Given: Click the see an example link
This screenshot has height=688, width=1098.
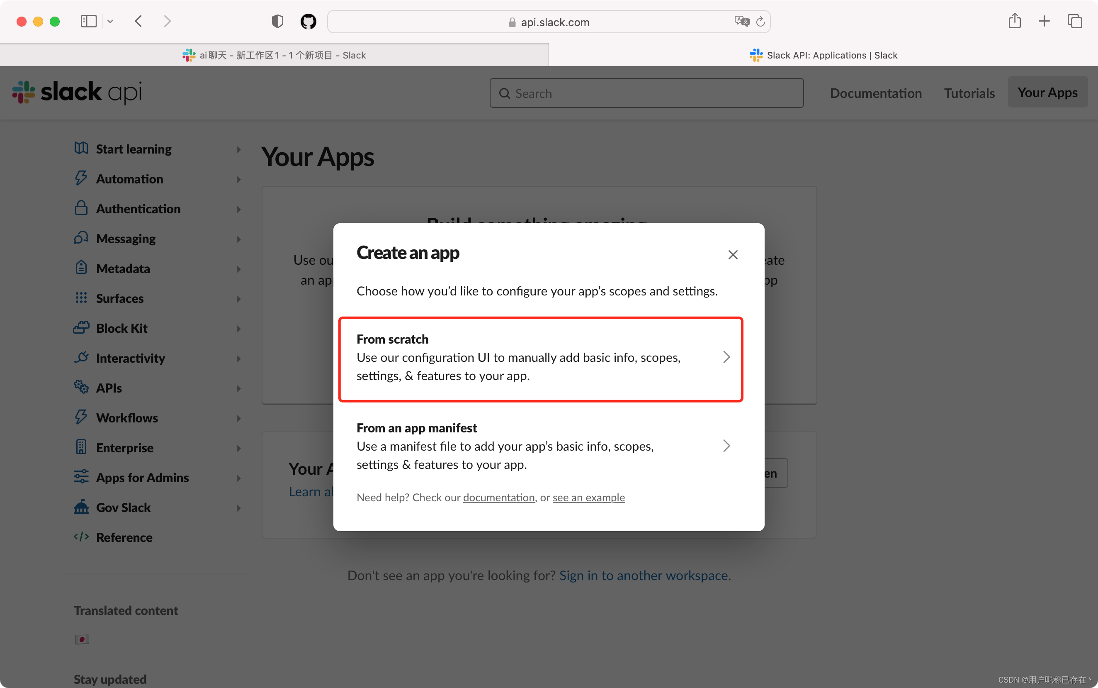Looking at the screenshot, I should click(x=589, y=497).
